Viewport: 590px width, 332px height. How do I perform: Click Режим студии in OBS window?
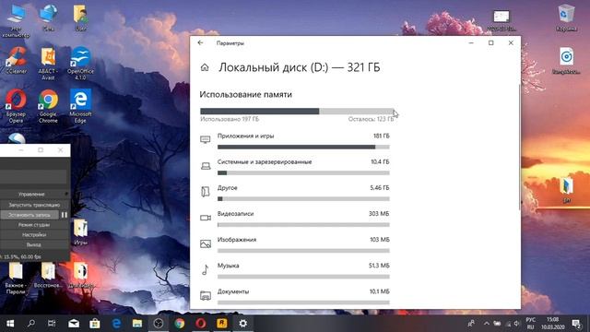(x=34, y=225)
